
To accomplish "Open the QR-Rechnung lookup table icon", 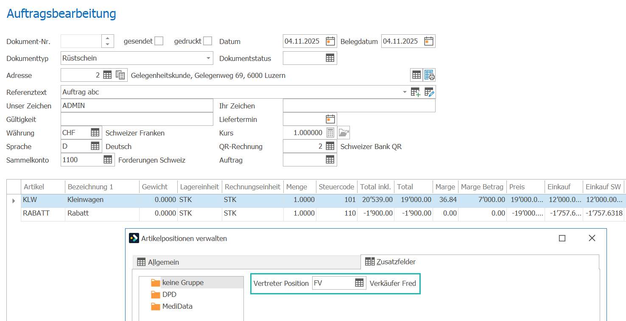I will point(330,146).
